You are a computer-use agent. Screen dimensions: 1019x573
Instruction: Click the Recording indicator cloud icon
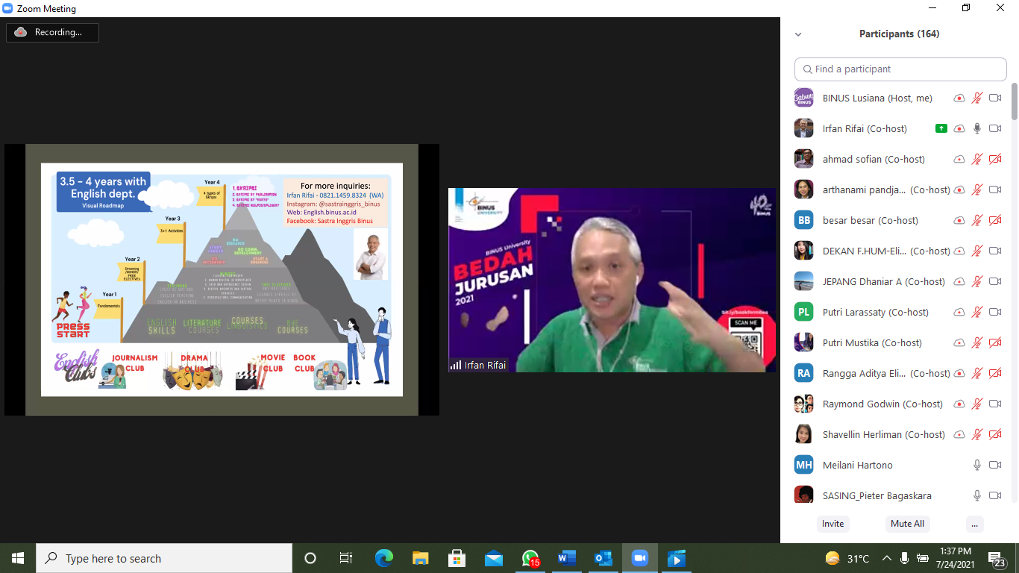[x=21, y=32]
